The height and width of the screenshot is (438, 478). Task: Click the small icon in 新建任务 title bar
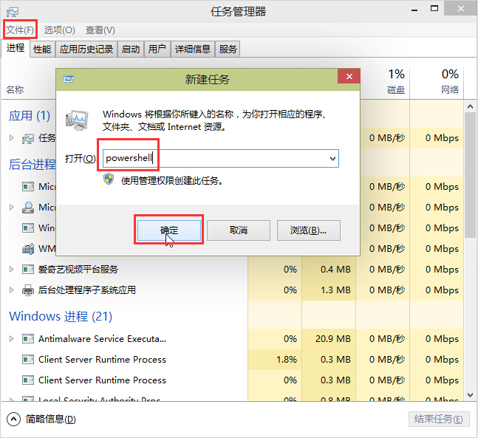pyautogui.click(x=68, y=78)
